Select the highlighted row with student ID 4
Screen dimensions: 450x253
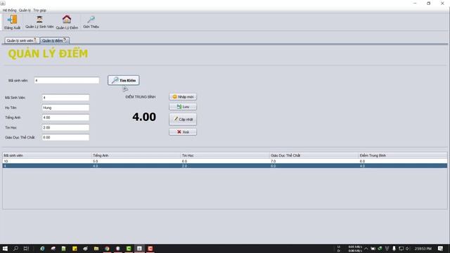pos(225,166)
